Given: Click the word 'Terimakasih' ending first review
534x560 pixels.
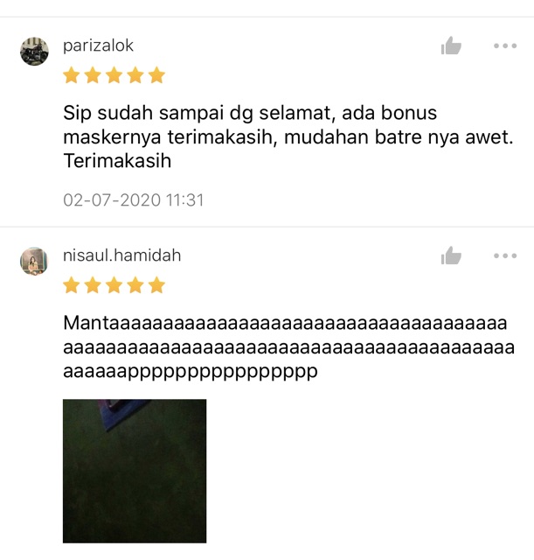Looking at the screenshot, I should [117, 161].
